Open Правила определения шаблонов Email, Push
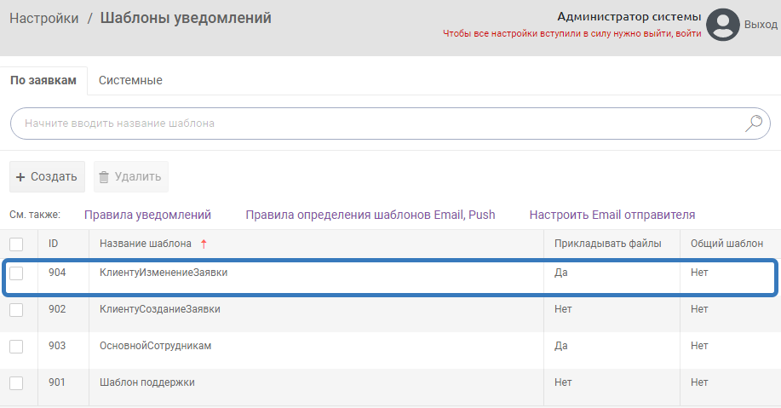The image size is (781, 408). [370, 215]
